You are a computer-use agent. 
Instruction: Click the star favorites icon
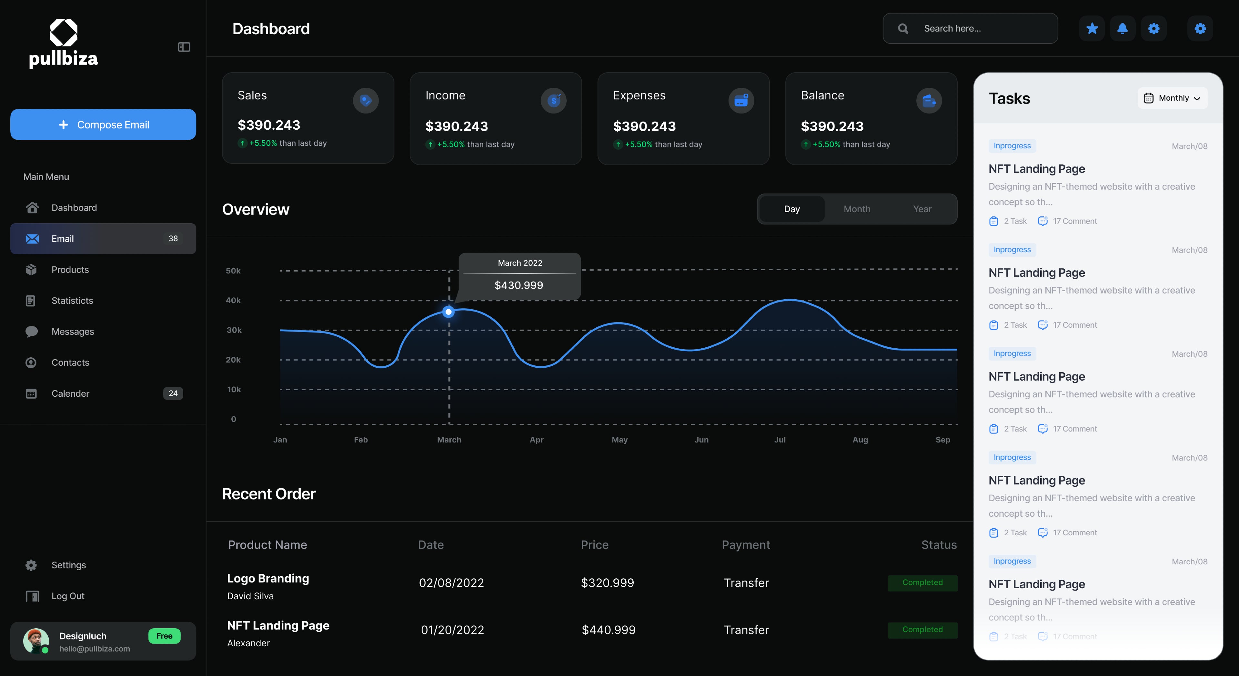pos(1092,28)
